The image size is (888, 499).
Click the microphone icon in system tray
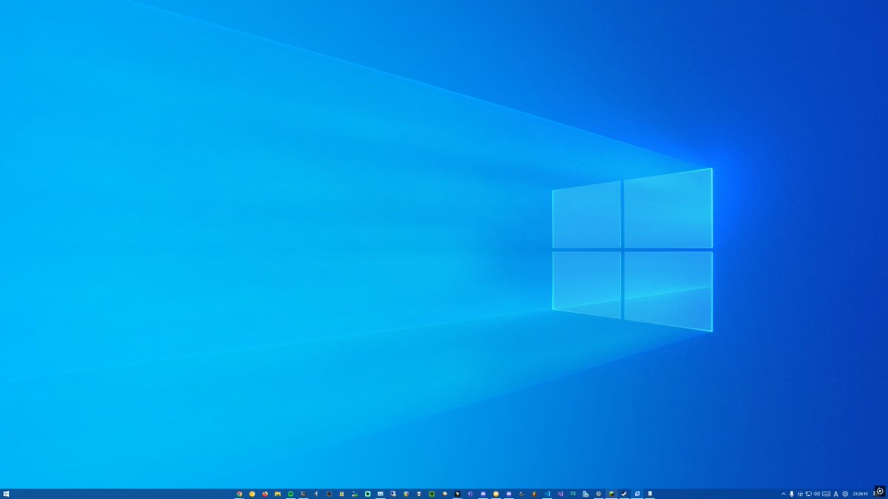(792, 494)
